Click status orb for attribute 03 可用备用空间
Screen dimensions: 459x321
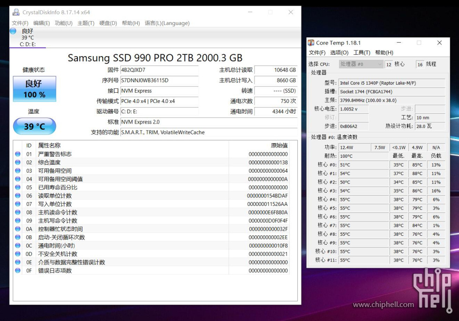(18, 171)
